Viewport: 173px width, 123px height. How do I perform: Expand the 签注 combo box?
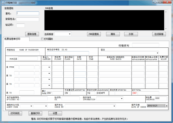[157, 53]
